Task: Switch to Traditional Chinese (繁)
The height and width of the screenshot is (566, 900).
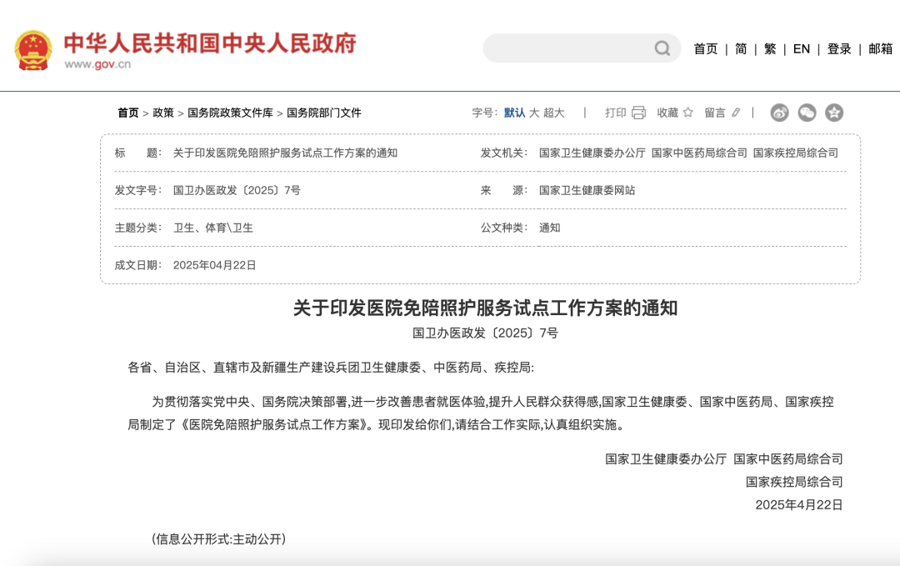Action: coord(770,49)
